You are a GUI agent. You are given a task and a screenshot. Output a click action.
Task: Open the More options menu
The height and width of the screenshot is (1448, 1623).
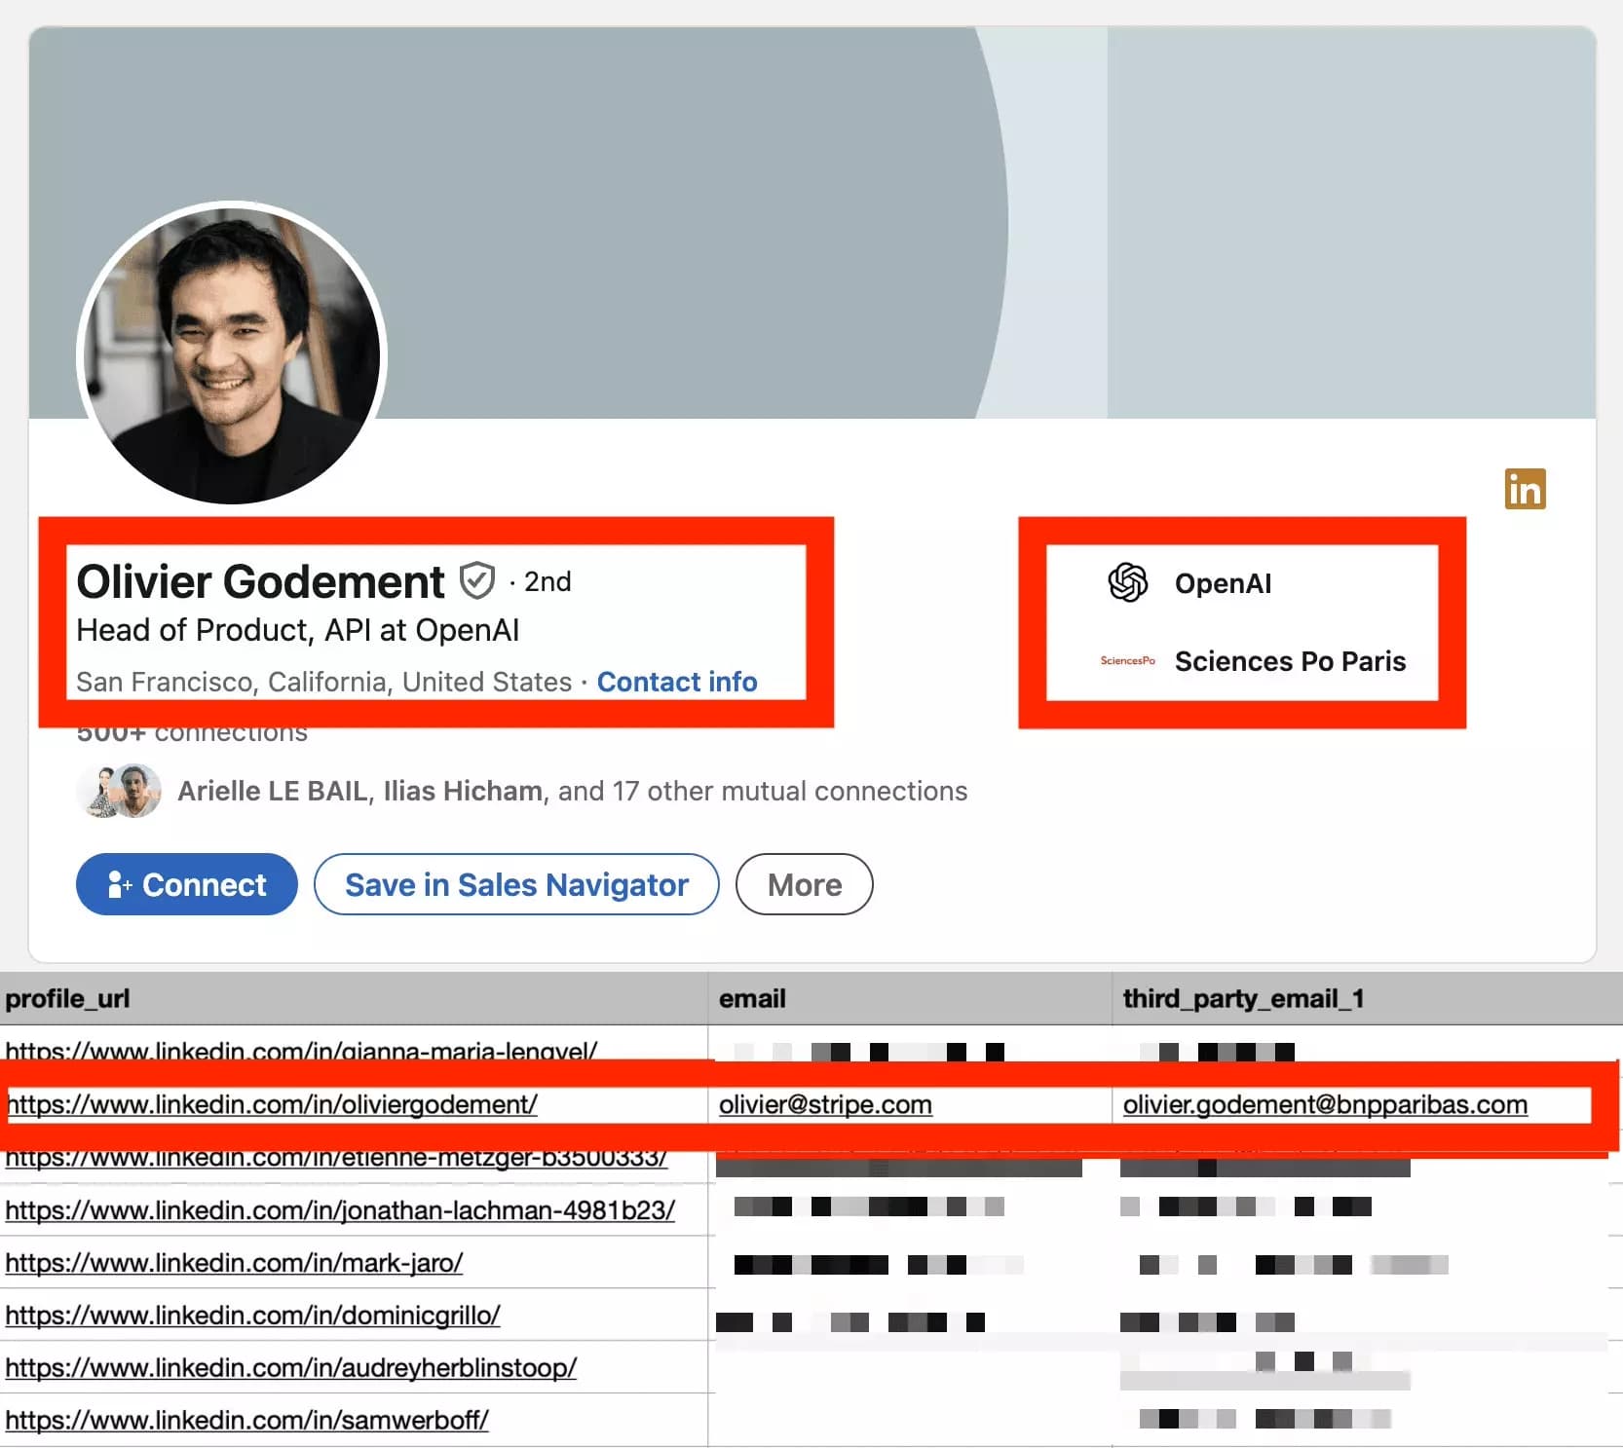point(803,884)
